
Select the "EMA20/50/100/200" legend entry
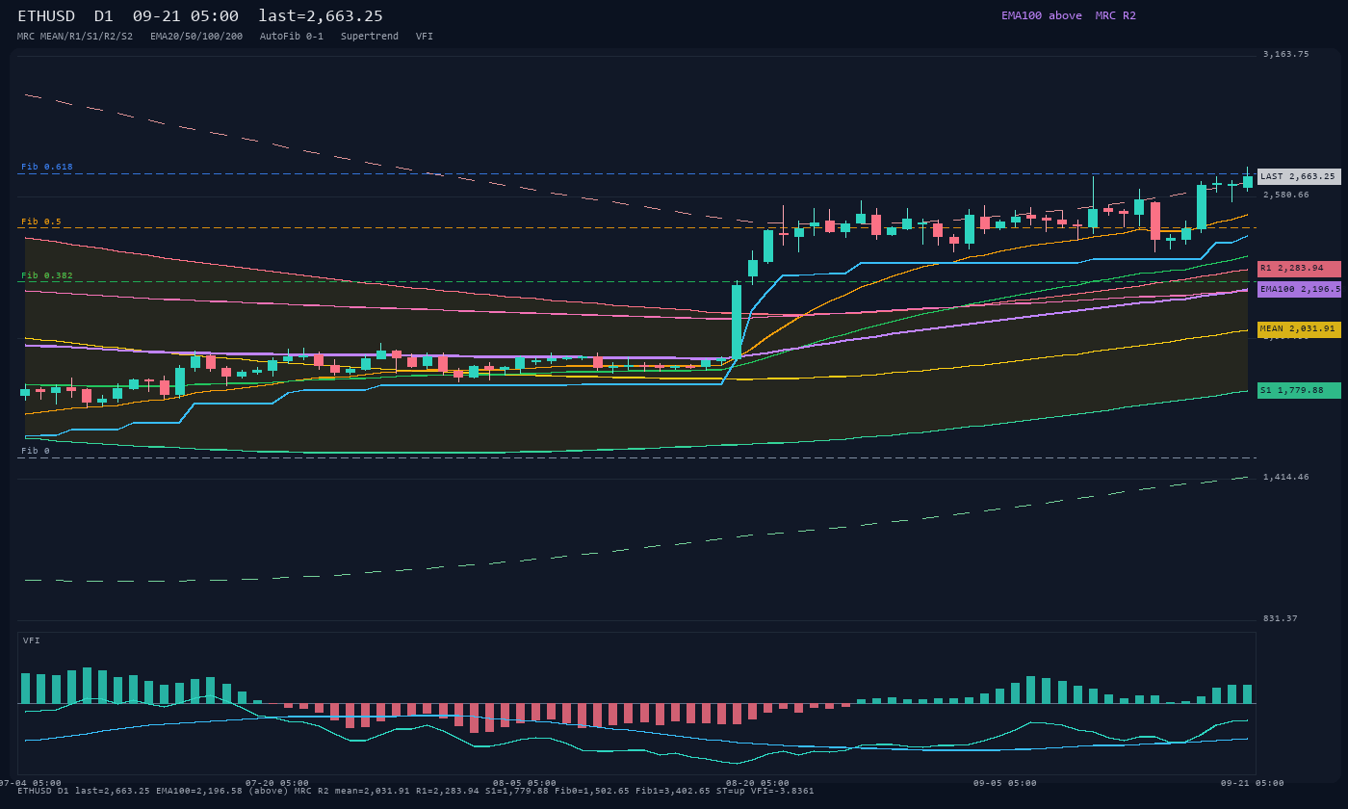[x=196, y=37]
